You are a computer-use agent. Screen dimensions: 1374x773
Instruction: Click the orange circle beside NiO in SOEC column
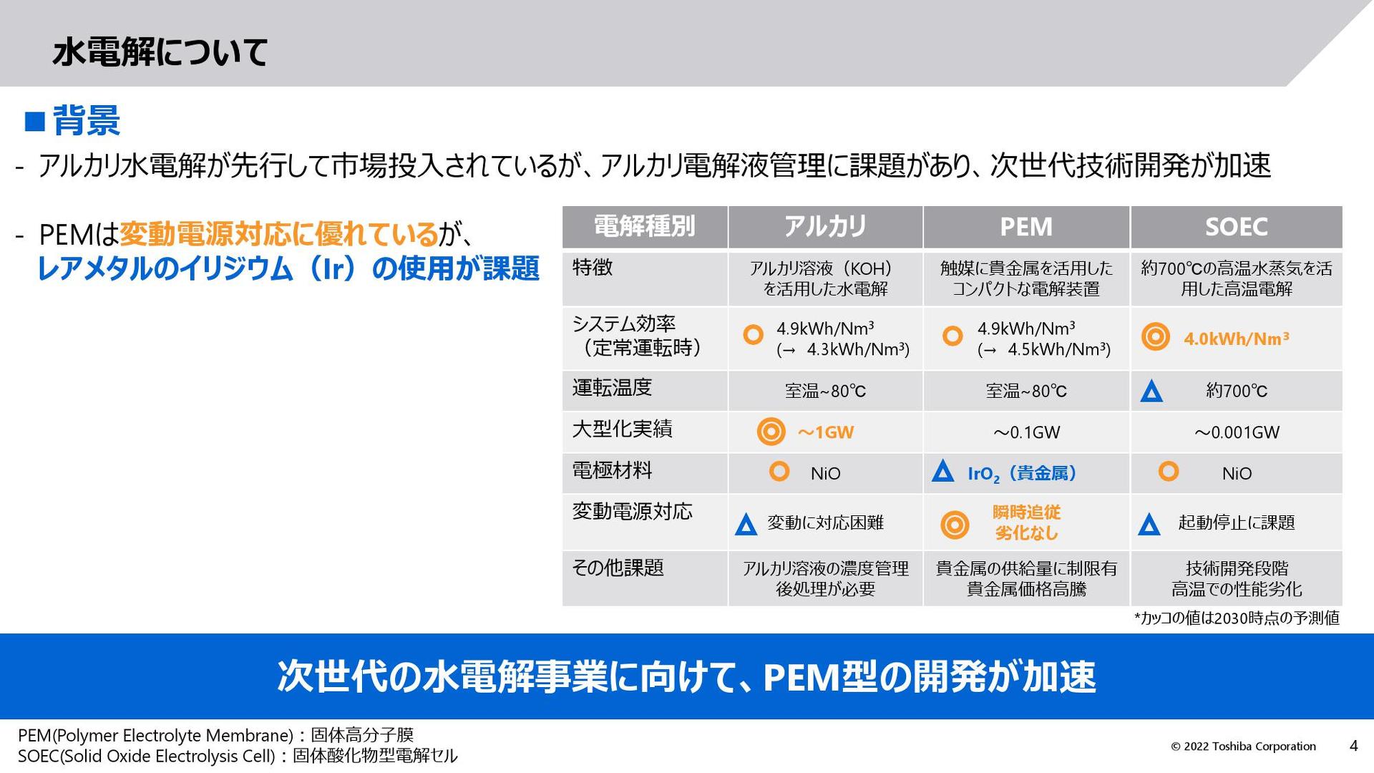click(1168, 471)
